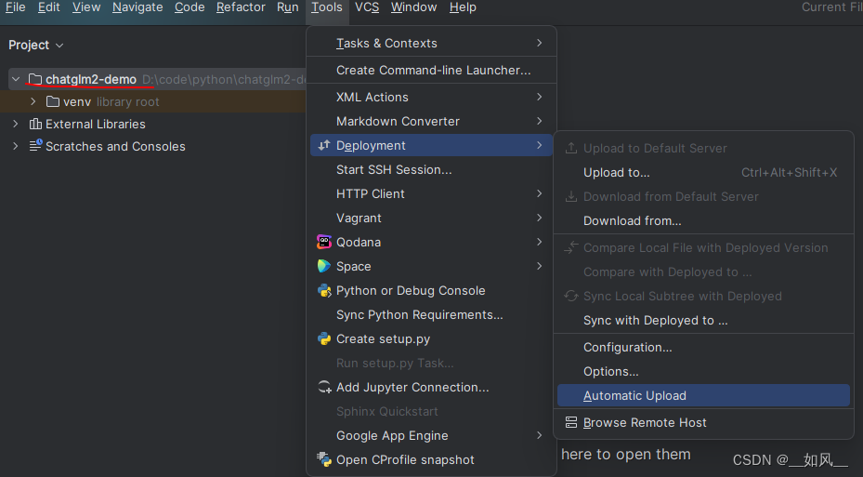Screen dimensions: 863x477
Task: Click the Open CProfile snapshot icon
Action: 324,459
